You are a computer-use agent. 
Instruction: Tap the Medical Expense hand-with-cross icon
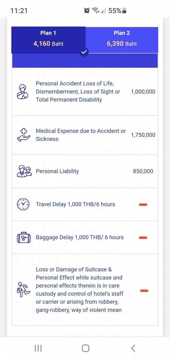[x=24, y=135]
